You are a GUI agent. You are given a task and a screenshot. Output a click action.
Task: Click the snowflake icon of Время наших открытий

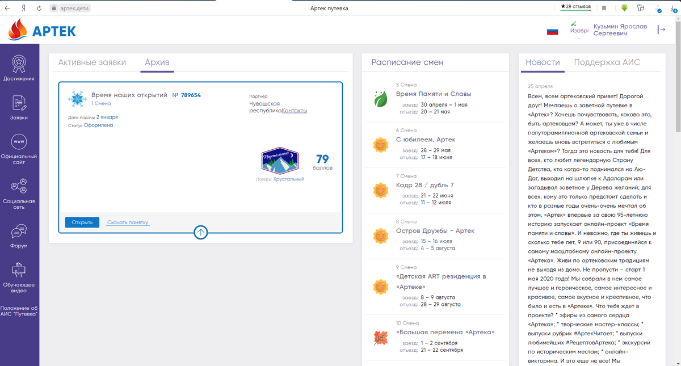[77, 99]
